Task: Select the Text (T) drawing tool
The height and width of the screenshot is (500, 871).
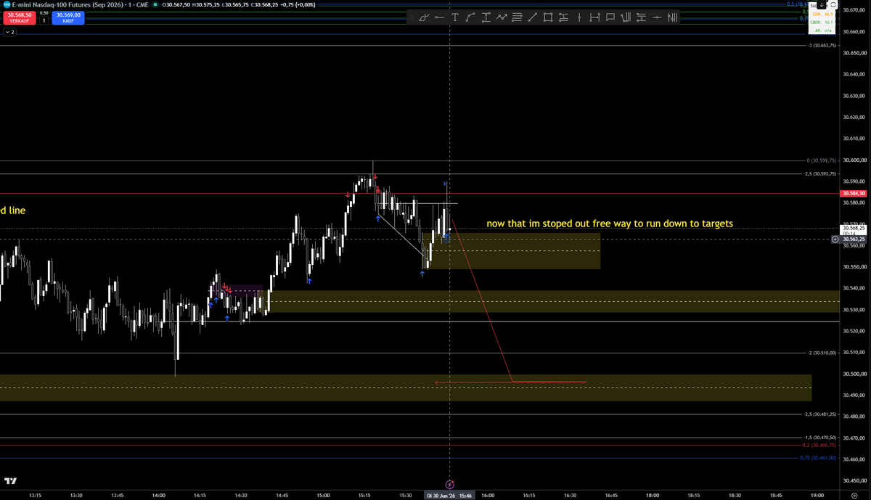Action: (x=455, y=17)
